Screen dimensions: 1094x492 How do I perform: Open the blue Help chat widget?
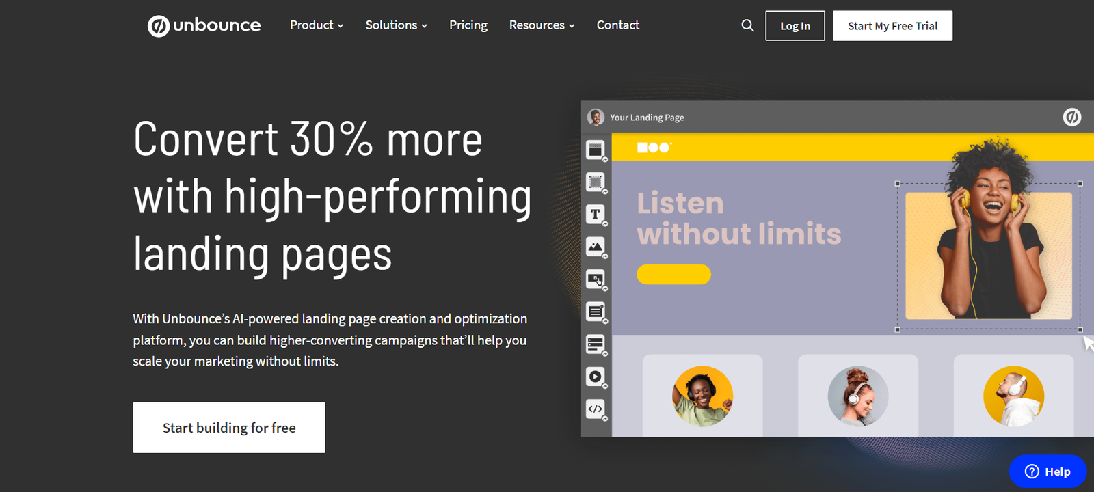coord(1048,471)
